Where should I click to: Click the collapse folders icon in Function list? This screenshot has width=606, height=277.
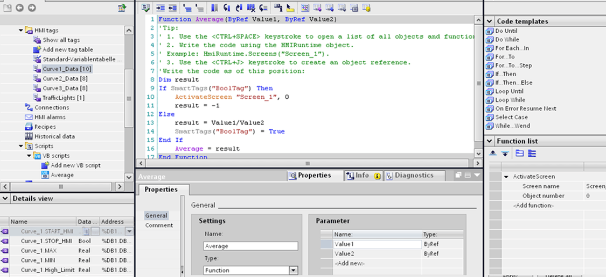[x=520, y=154]
